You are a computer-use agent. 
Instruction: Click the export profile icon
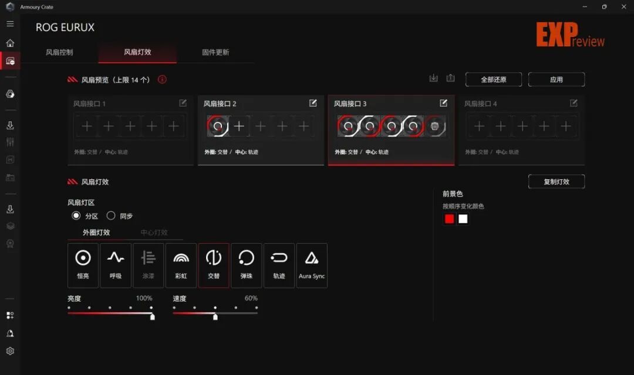click(450, 79)
